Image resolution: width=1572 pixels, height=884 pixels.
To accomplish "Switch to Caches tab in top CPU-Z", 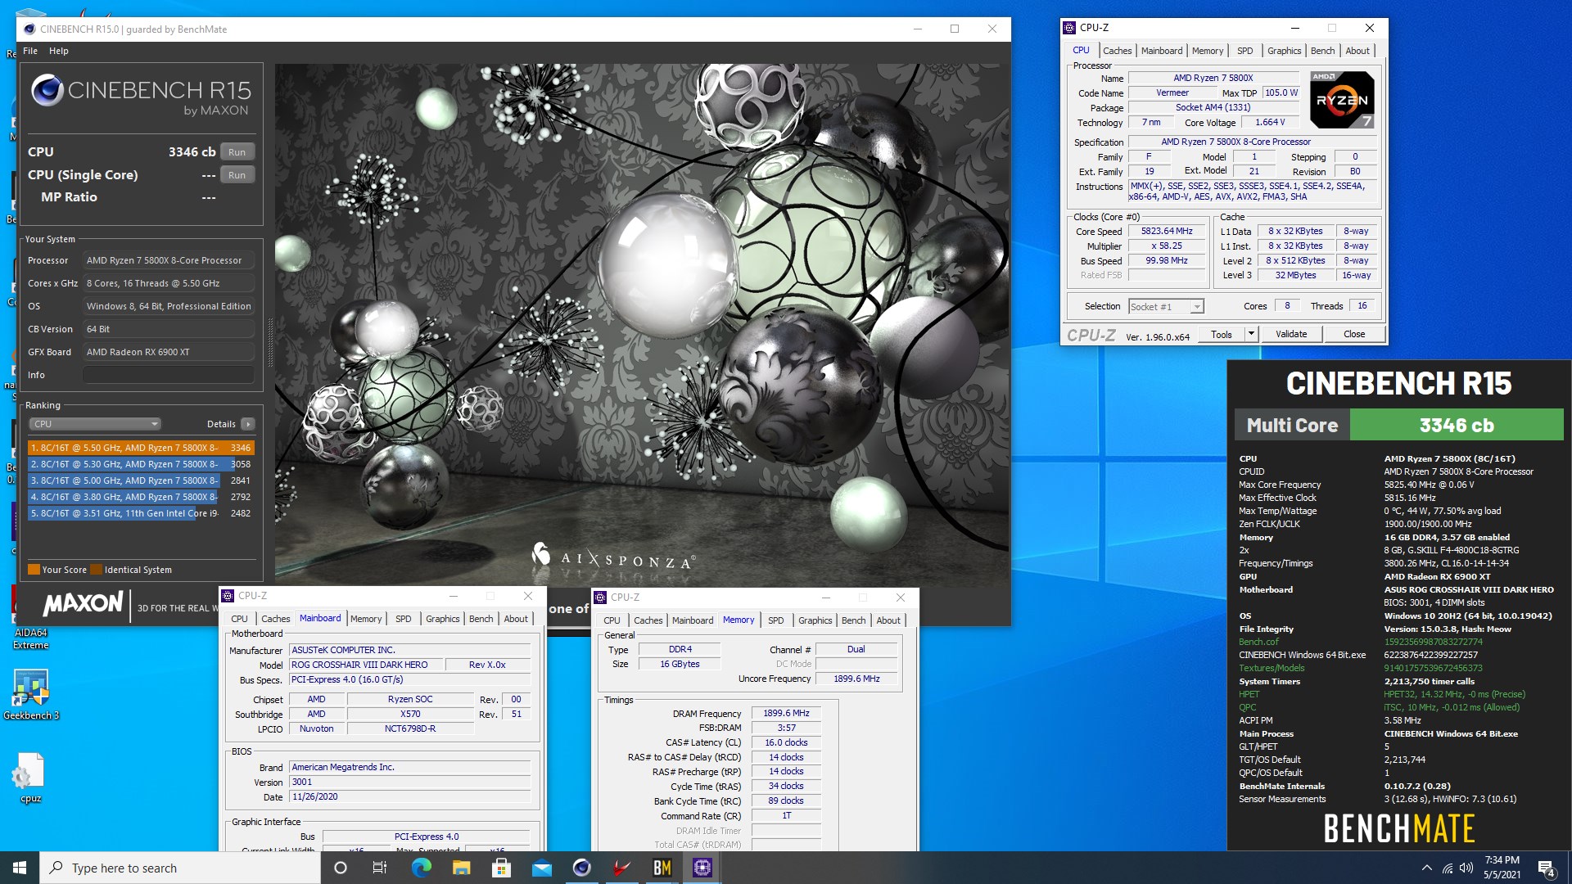I will coord(1117,51).
